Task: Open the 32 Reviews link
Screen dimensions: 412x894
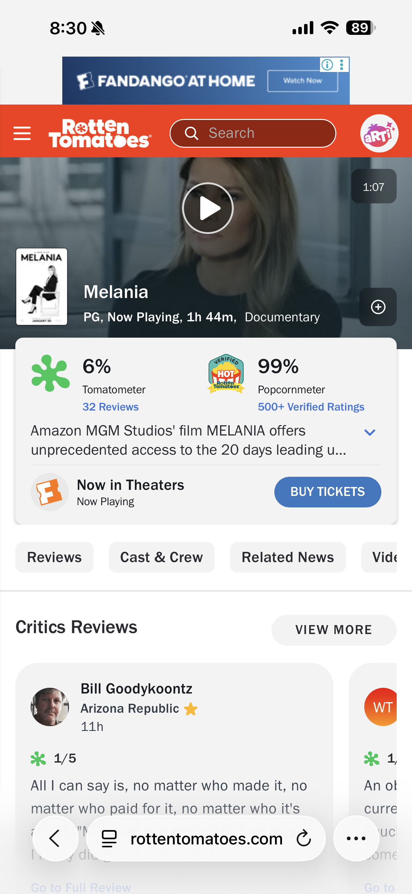Action: pos(110,407)
